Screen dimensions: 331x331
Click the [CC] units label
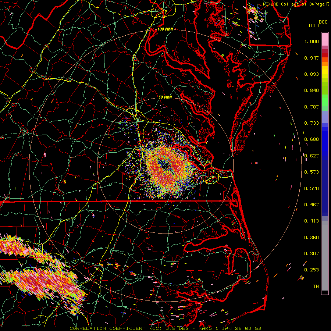point(314,25)
